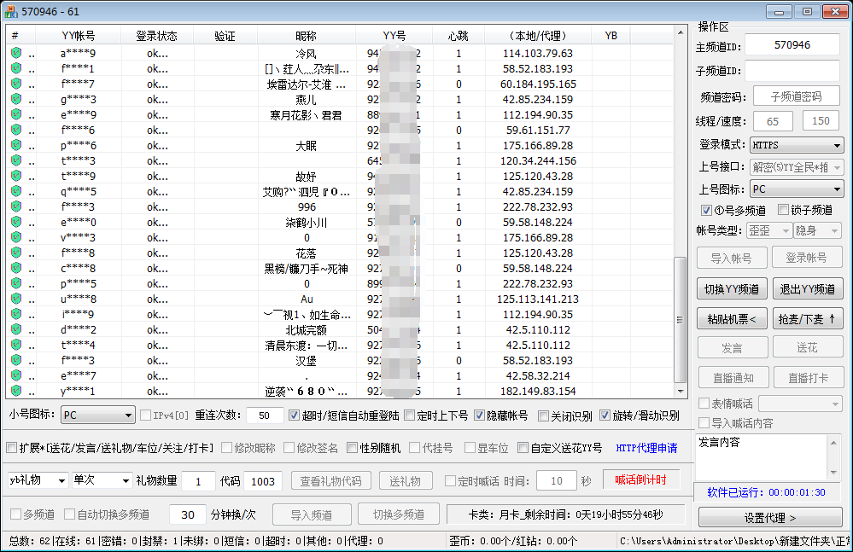This screenshot has width=853, height=552.
Task: Click the account list scroll up arrow
Action: pyautogui.click(x=680, y=32)
